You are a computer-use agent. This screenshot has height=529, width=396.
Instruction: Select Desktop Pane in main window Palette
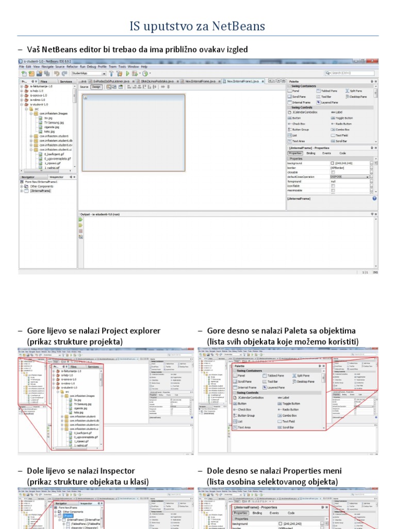coord(356,97)
